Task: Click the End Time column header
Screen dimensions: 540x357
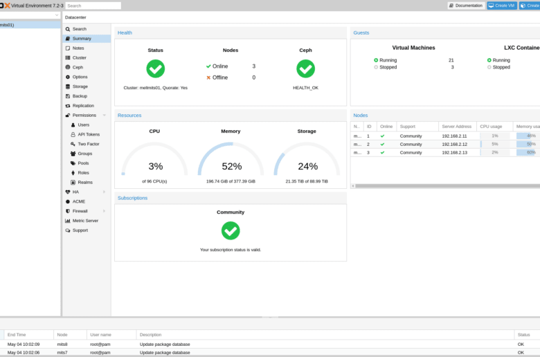Action: pos(29,335)
